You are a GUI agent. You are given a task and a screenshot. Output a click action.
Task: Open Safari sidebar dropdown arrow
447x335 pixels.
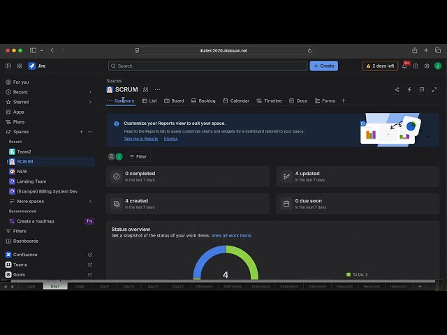pos(42,50)
